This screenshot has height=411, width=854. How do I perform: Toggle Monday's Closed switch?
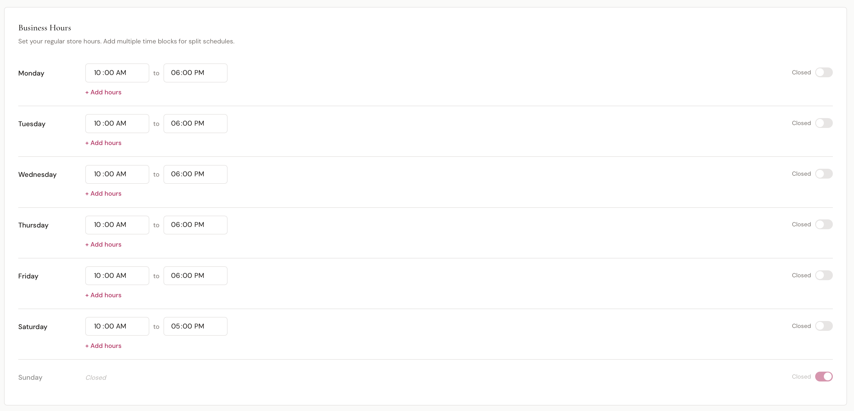tap(824, 72)
